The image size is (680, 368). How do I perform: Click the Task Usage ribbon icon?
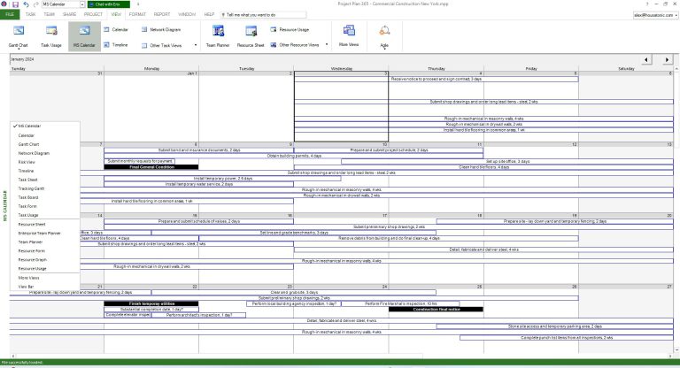click(53, 35)
